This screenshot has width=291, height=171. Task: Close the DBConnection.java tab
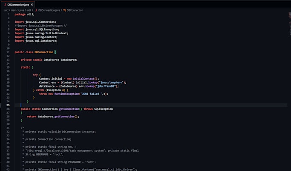tap(32, 5)
